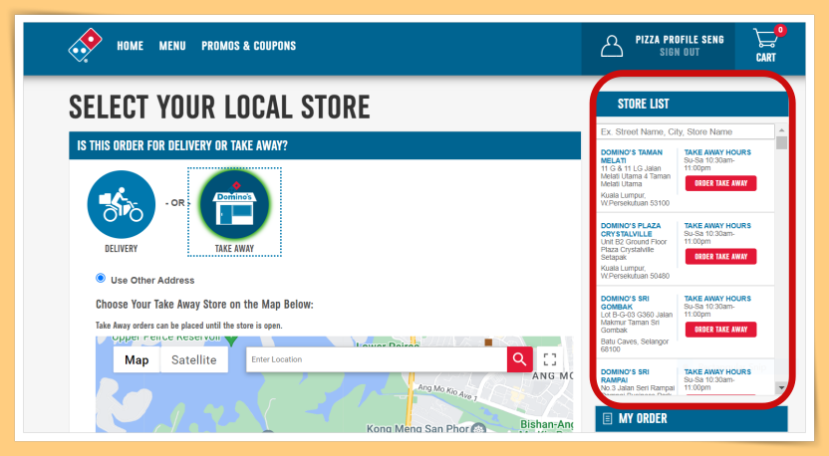Click the Enter Location map field
Viewport: 829px width, 456px height.
[377, 359]
